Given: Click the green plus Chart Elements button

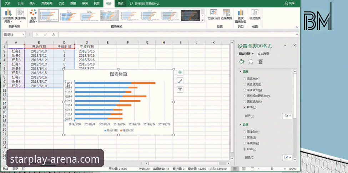Looking at the screenshot, I should click(180, 72).
